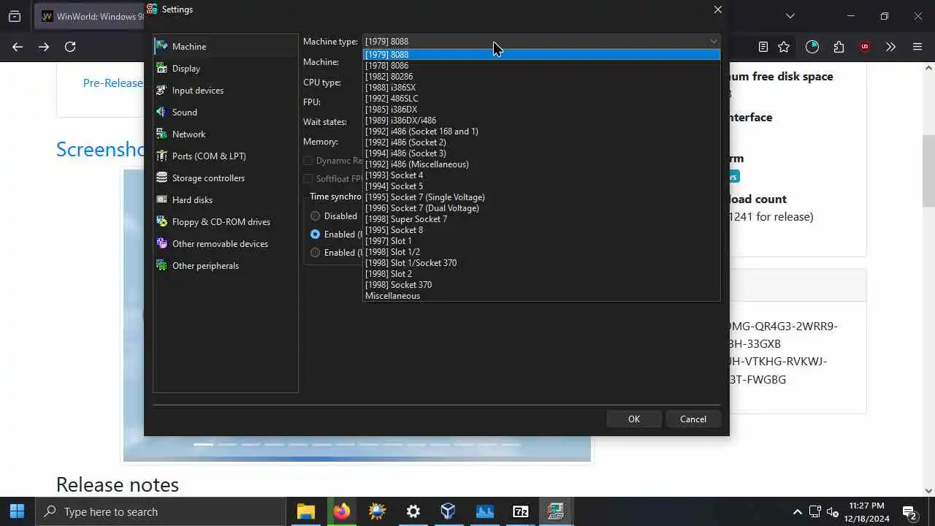Select Miscellaneous machine type
This screenshot has height=526, width=935.
541,296
